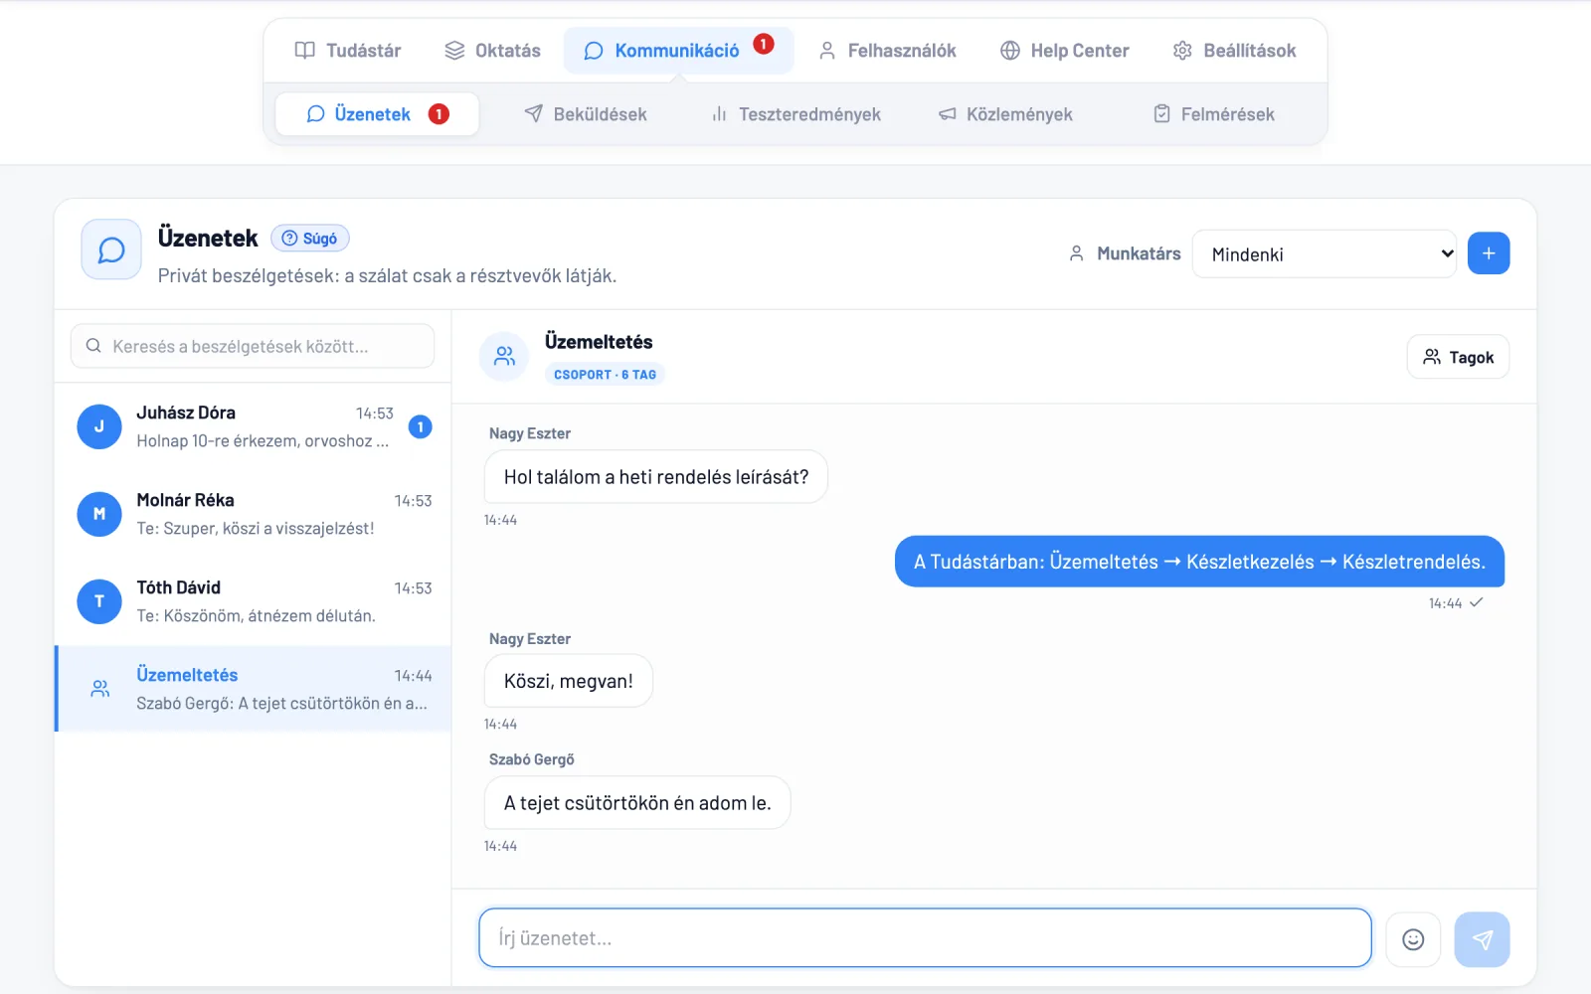Open the Teszteredmények tab
Screen dimensions: 1591x994
pyautogui.click(x=796, y=114)
